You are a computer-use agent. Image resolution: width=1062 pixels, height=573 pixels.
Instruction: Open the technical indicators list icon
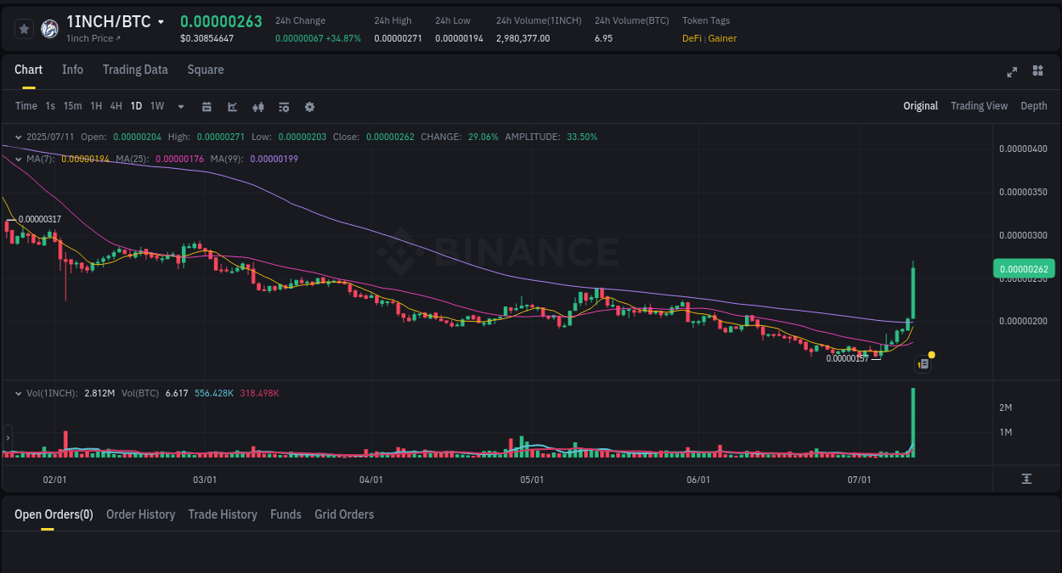(x=284, y=106)
